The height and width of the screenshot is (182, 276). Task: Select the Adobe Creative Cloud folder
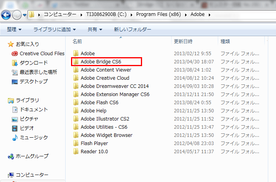tap(105, 78)
